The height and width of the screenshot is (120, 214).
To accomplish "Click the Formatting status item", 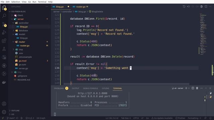I will tap(194, 118).
